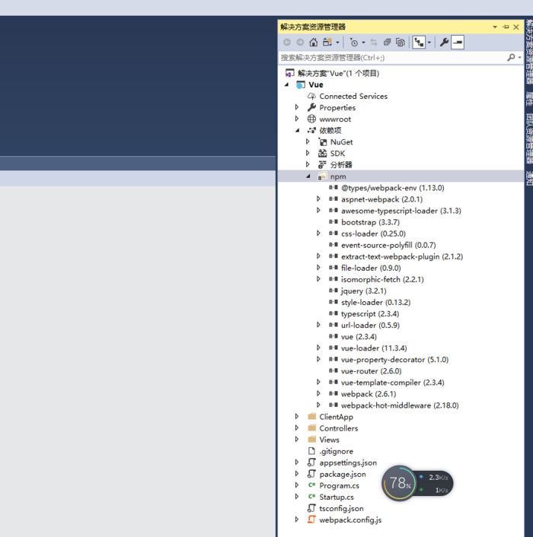
Task: Open dropdown arrow next to views icon
Action: click(337, 43)
